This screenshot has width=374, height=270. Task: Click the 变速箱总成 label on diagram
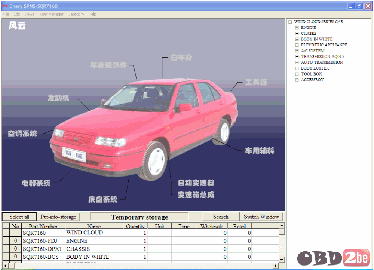point(196,195)
